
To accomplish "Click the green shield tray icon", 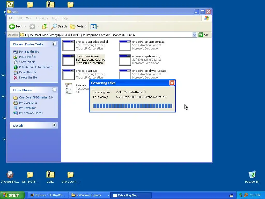I will point(241,195).
